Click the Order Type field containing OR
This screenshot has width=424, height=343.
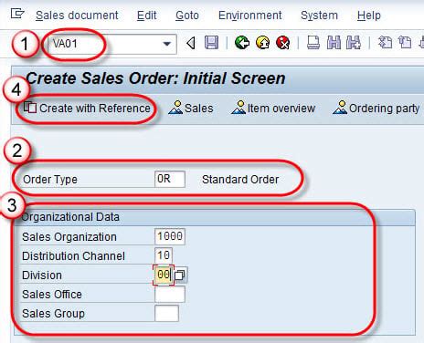(x=170, y=179)
